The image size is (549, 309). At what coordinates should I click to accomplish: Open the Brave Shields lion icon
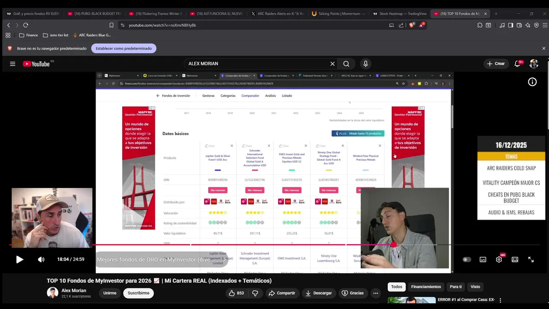pyautogui.click(x=412, y=25)
